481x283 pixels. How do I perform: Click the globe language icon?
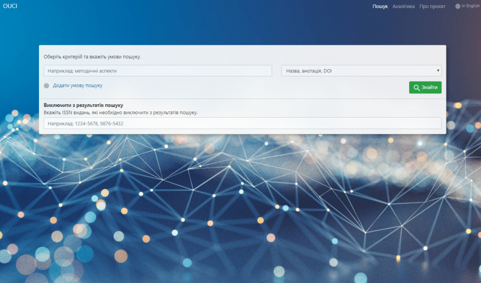pyautogui.click(x=458, y=6)
